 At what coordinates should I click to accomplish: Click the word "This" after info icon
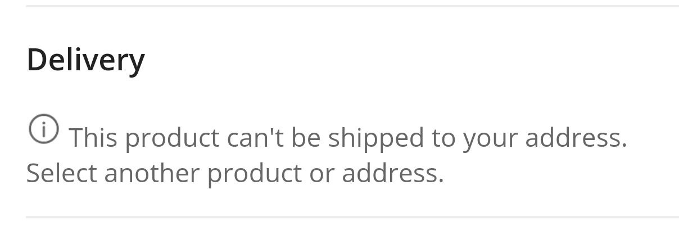[93, 138]
